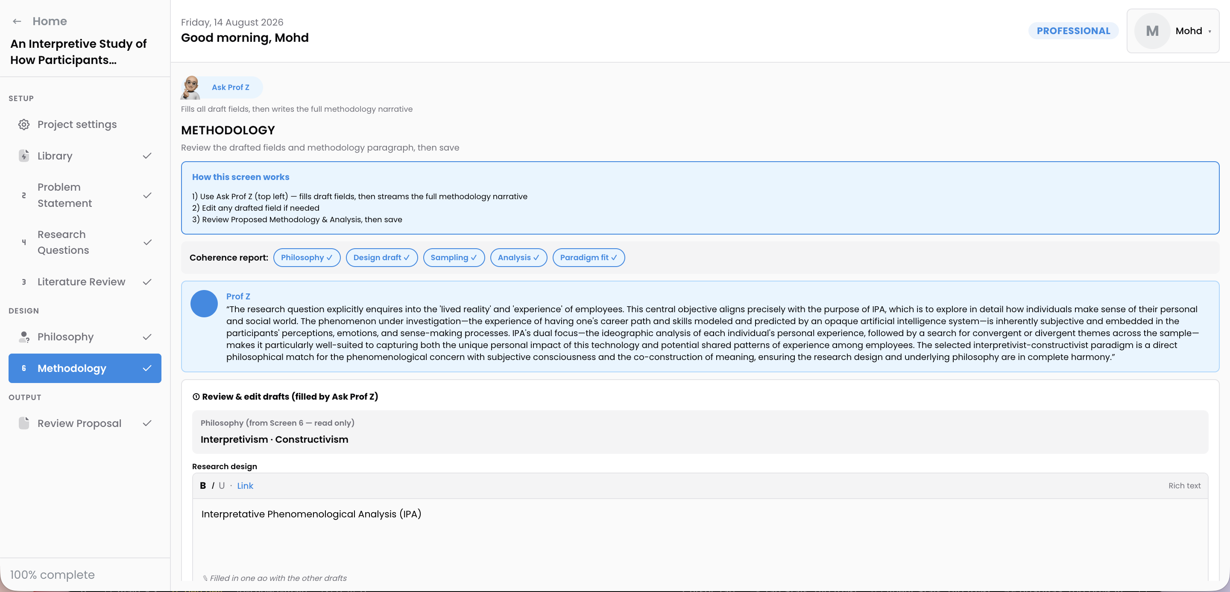1230x592 pixels.
Task: Open the Library section
Action: pyautogui.click(x=85, y=156)
